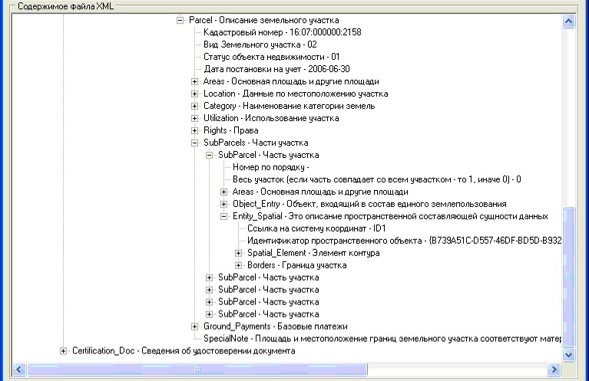Collapse the Entity_Spatial node
This screenshot has width=589, height=381.
[x=224, y=217]
